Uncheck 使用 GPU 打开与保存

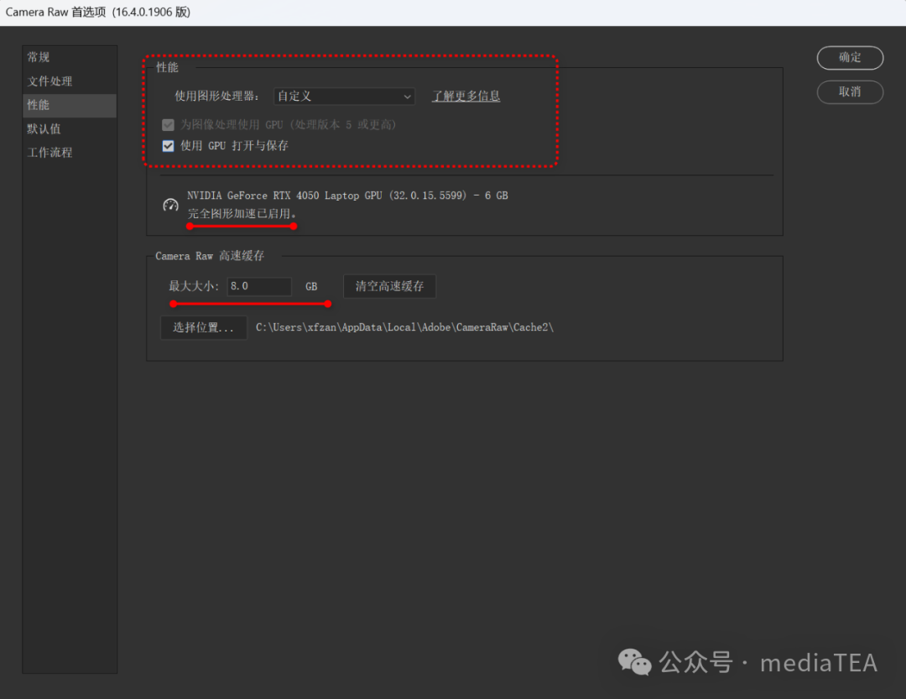tap(168, 146)
